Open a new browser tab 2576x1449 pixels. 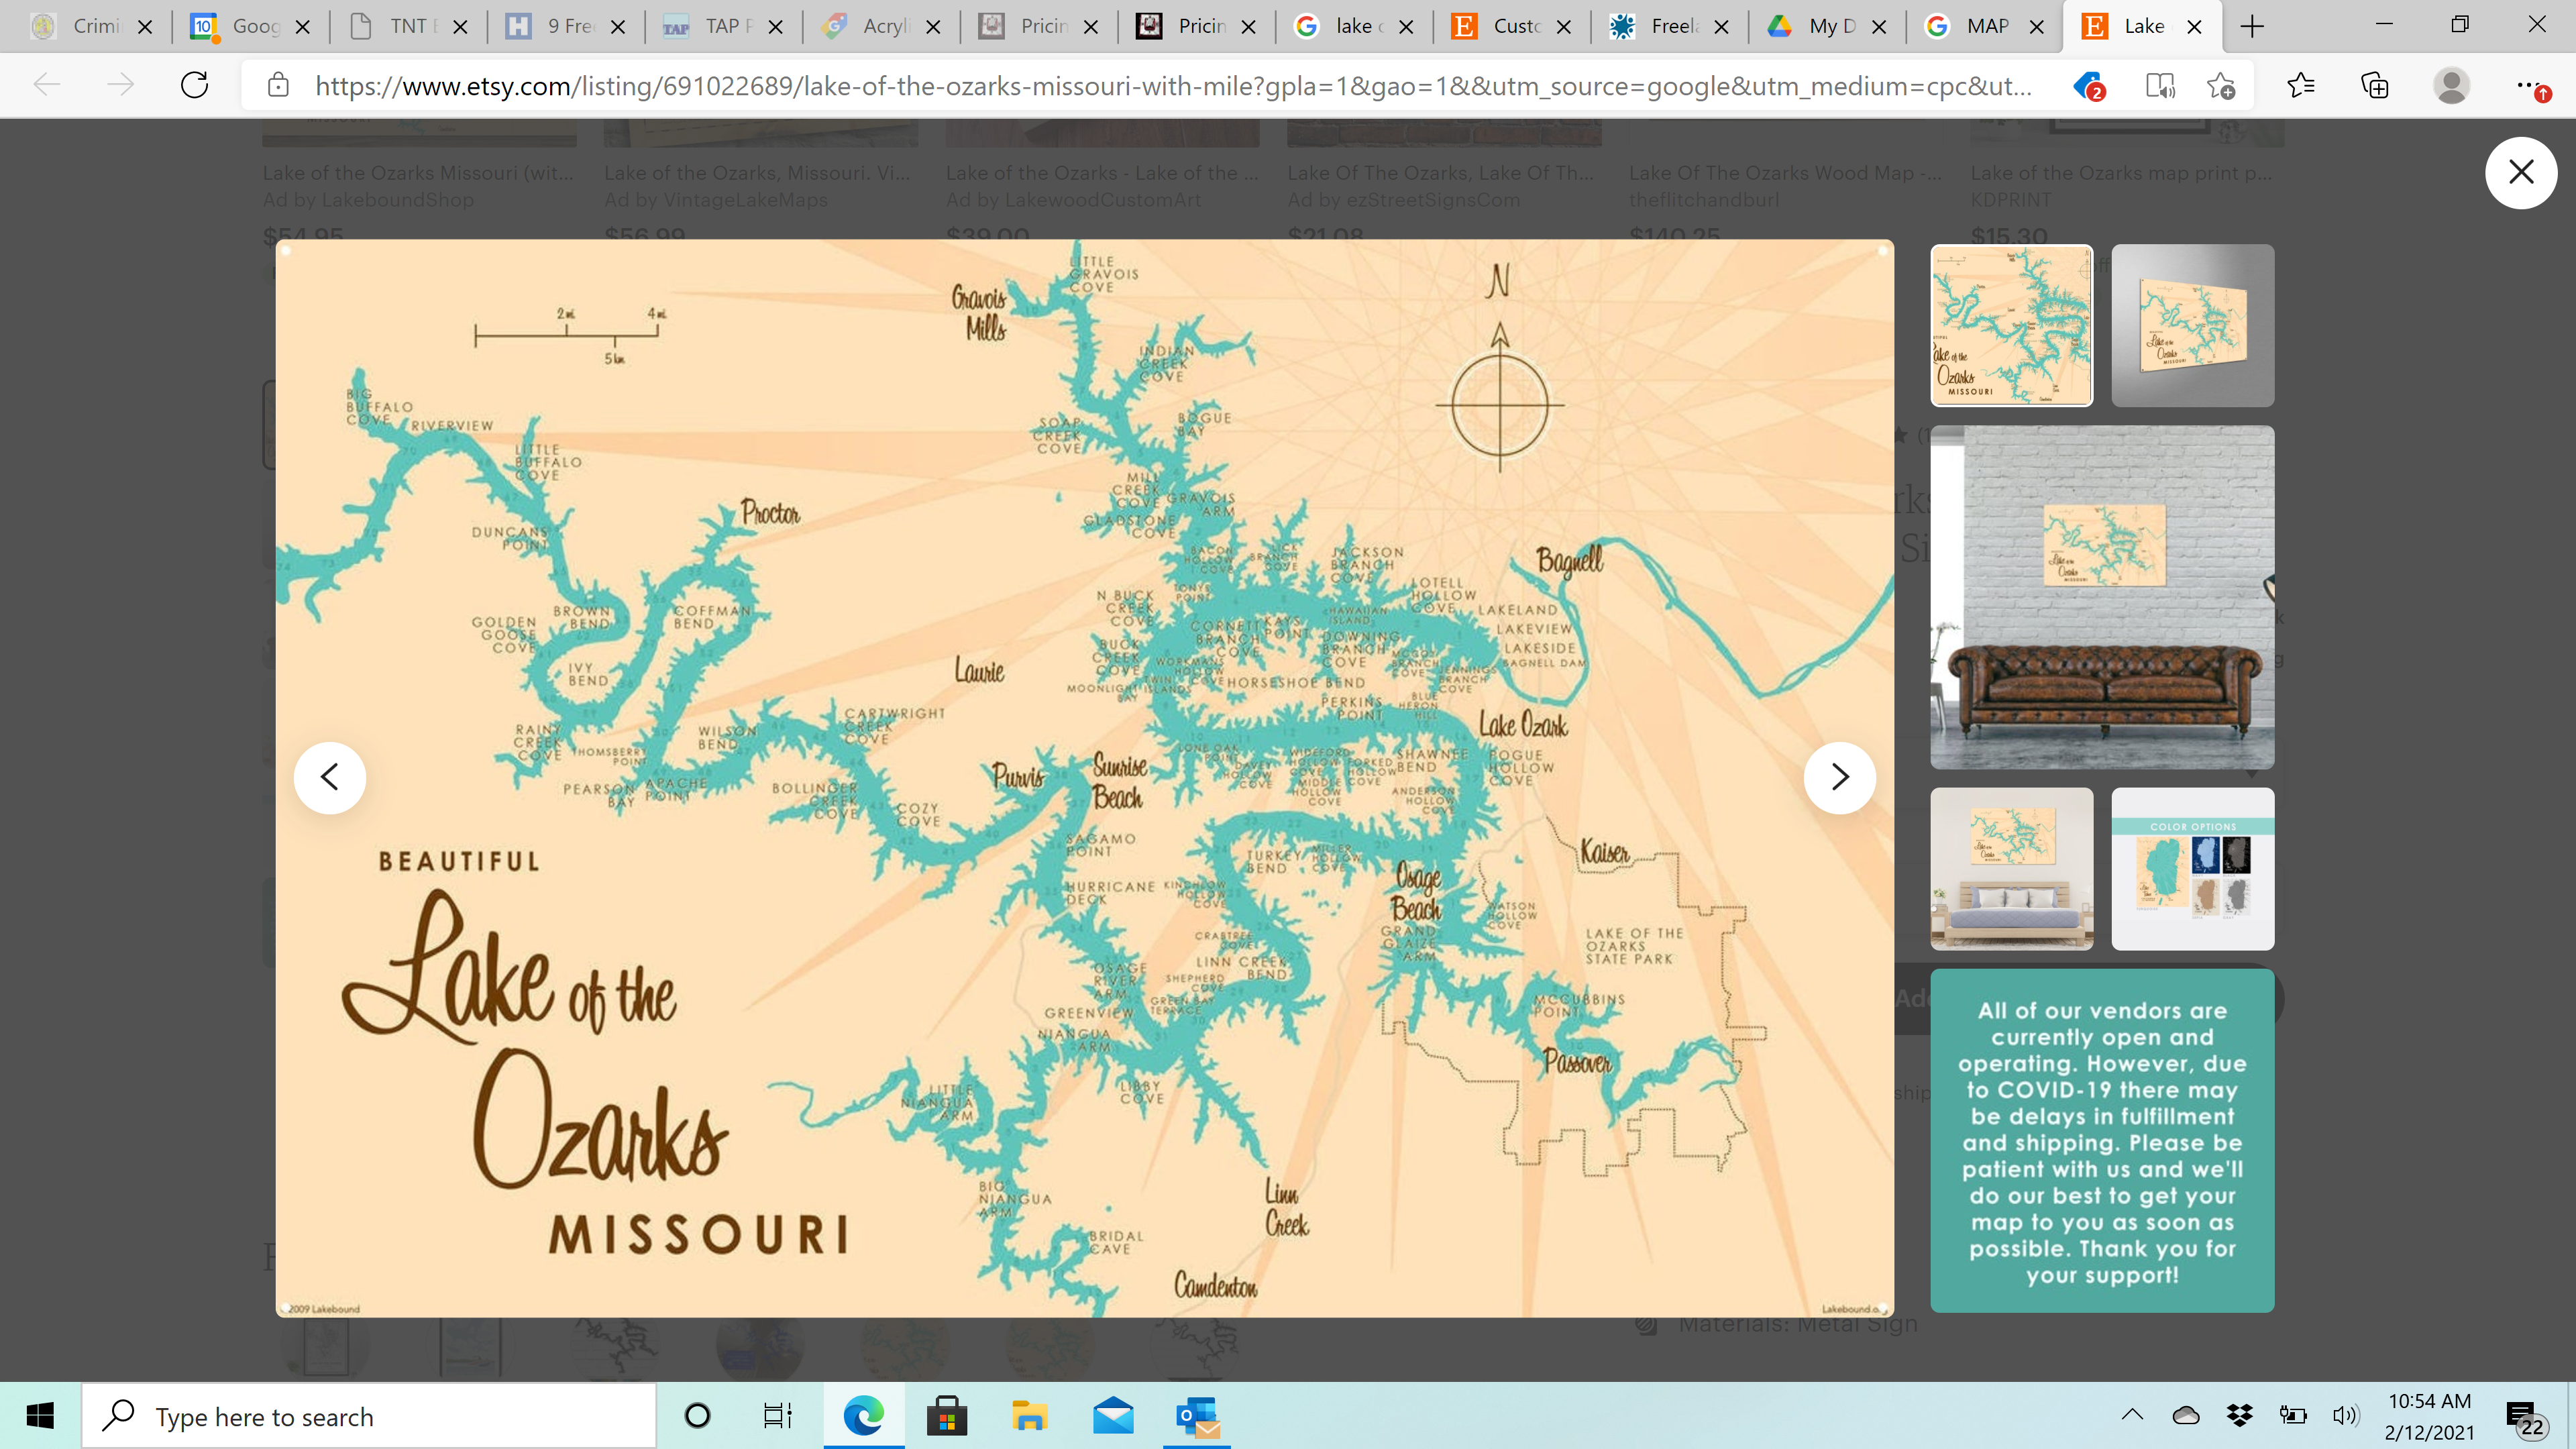tap(2252, 26)
